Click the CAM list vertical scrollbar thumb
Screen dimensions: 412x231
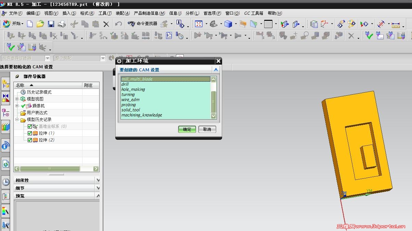coord(214,102)
